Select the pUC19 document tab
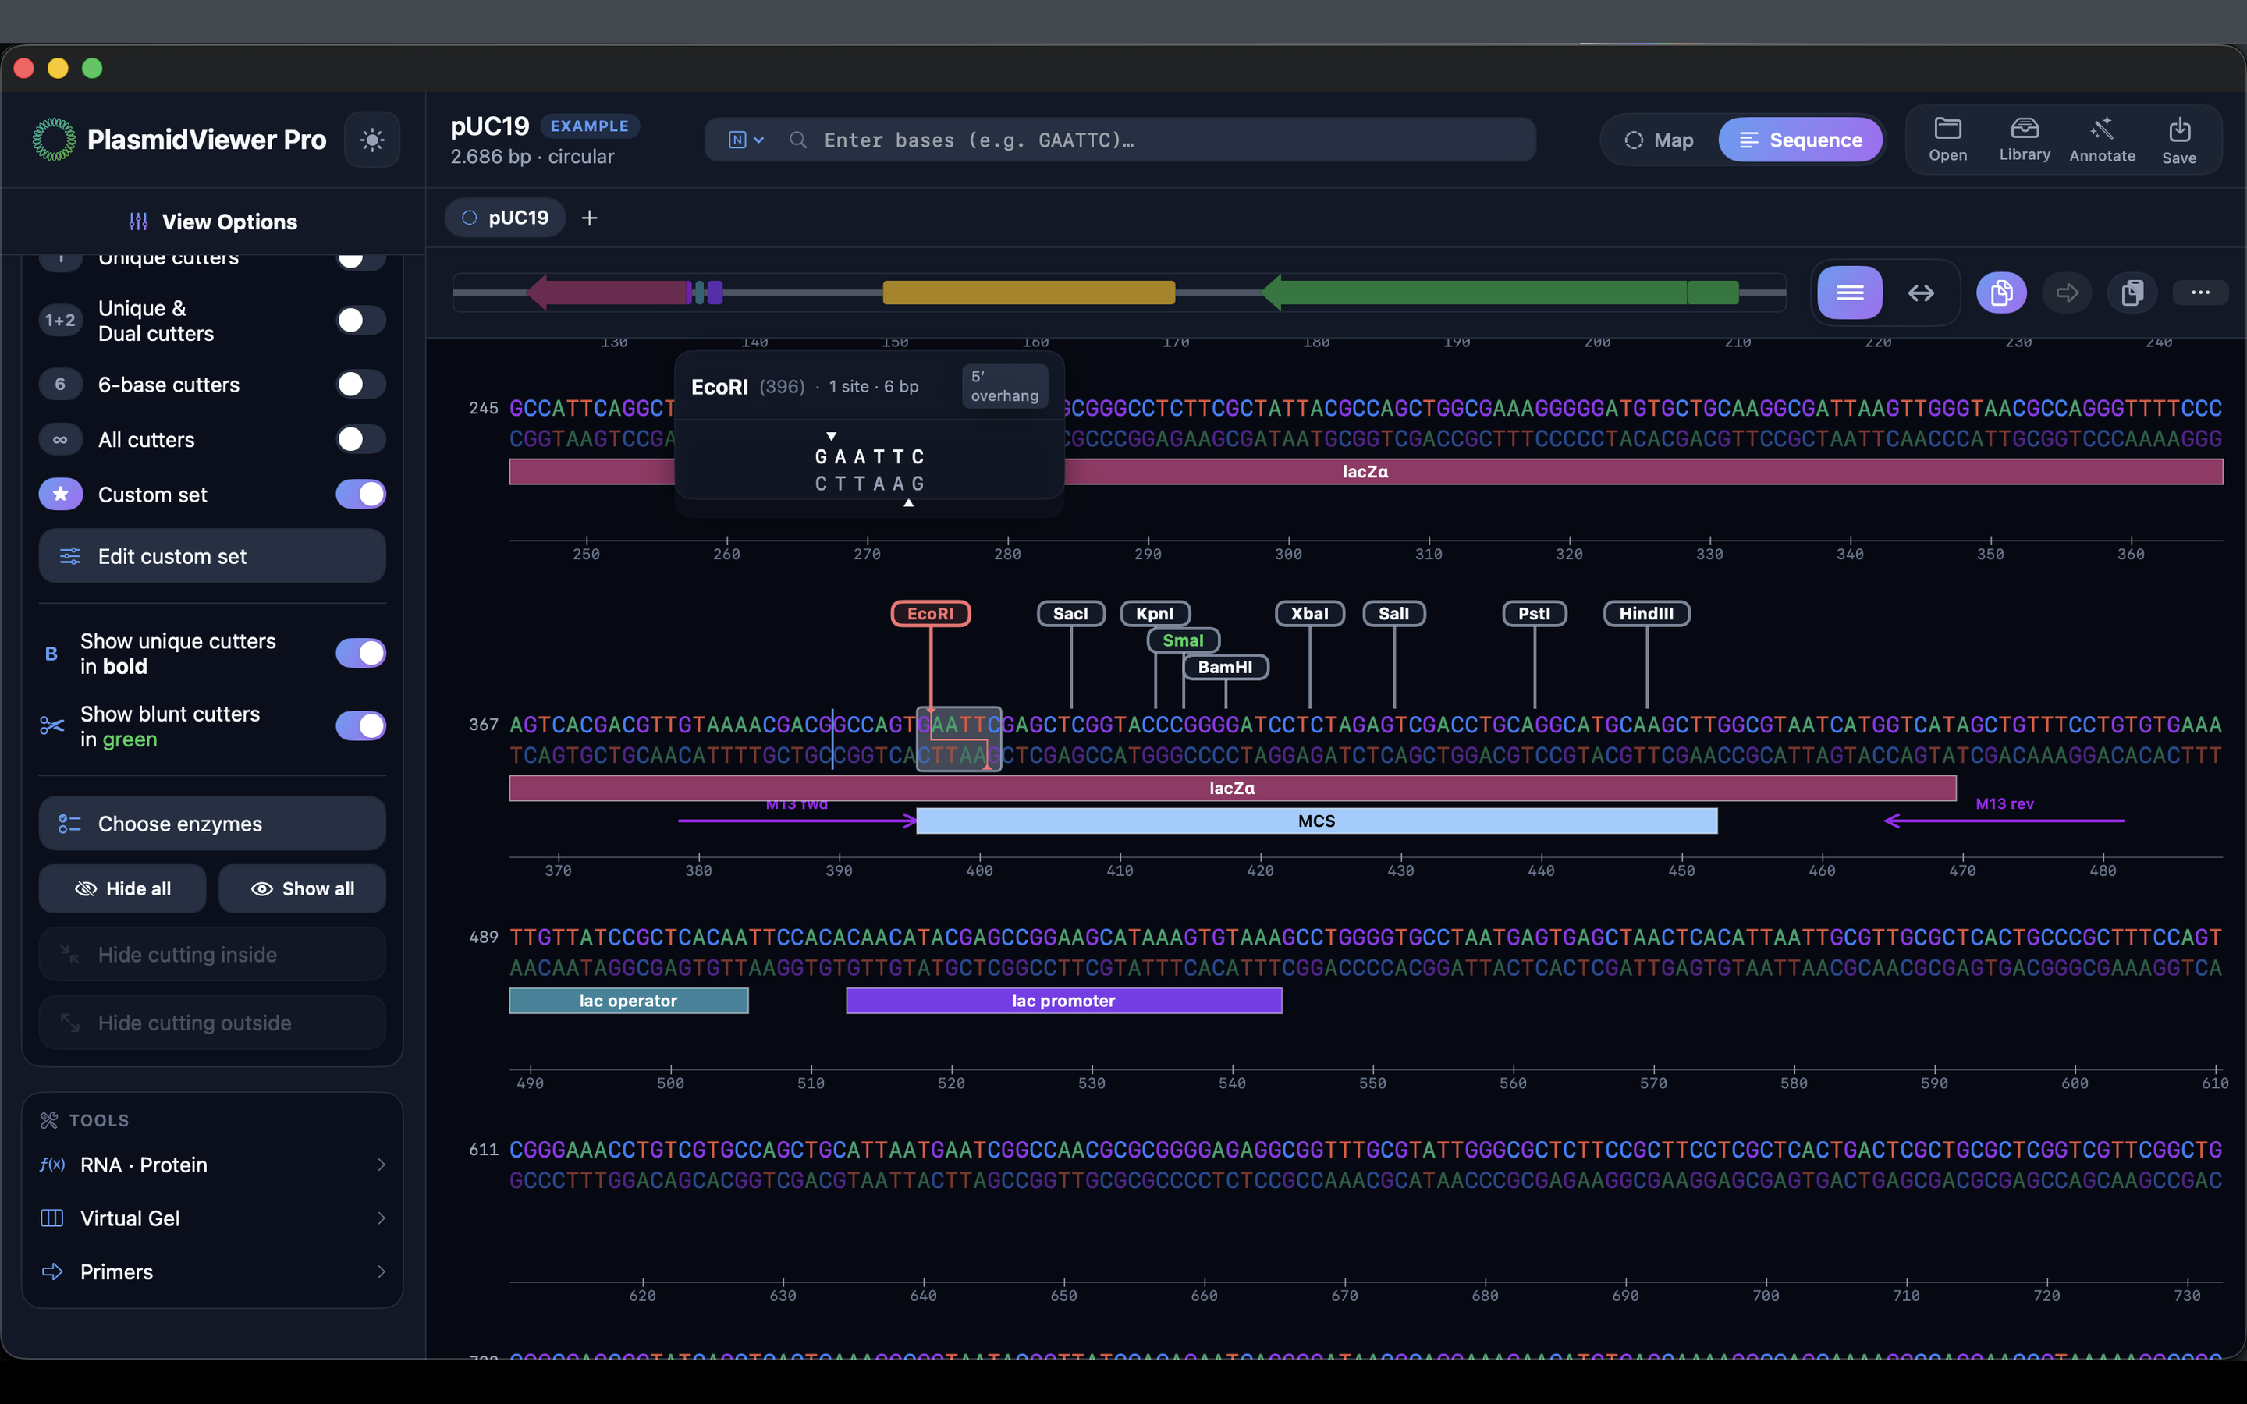2247x1404 pixels. pos(505,218)
